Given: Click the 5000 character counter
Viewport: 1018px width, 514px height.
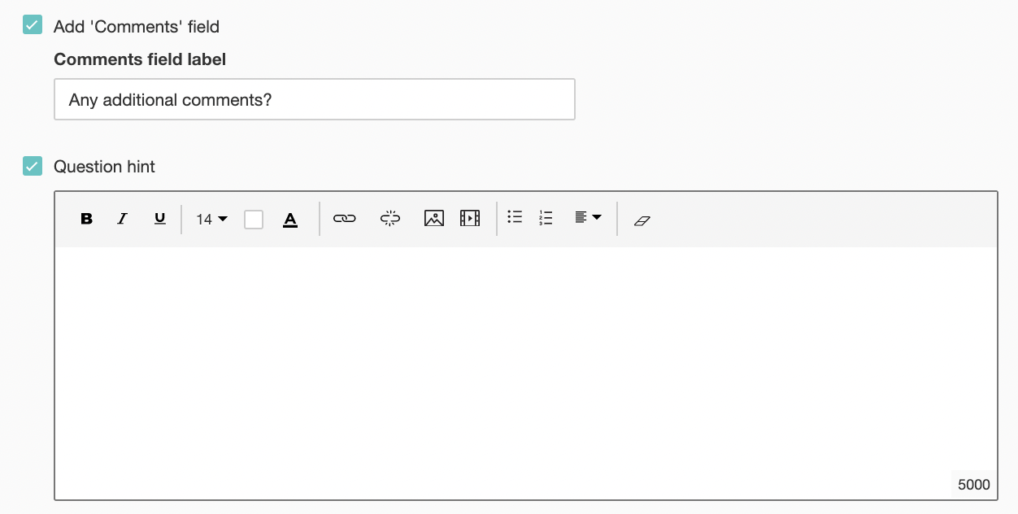Looking at the screenshot, I should (973, 485).
